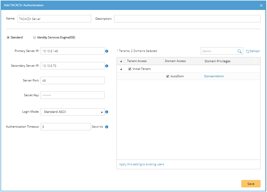Click the Tenant Access column header
Viewport: 267px width, 192px height.
[x=137, y=61]
